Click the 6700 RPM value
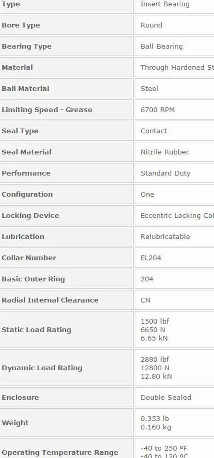 [157, 110]
